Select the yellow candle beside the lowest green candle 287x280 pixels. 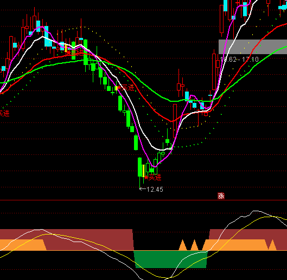[144, 171]
